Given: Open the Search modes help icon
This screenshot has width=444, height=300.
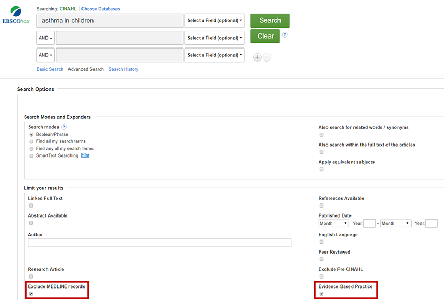Looking at the screenshot, I should (64, 127).
